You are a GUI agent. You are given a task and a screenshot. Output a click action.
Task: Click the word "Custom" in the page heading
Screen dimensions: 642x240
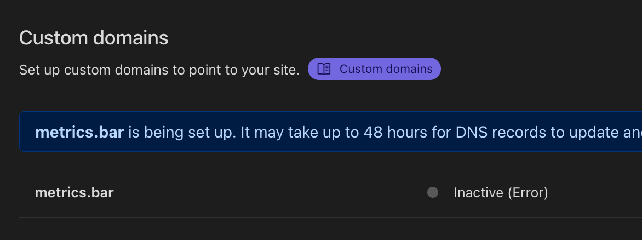tap(52, 38)
